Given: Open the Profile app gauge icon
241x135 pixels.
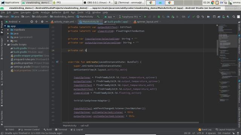Looking at the screenshot, I should click(x=168, y=16).
